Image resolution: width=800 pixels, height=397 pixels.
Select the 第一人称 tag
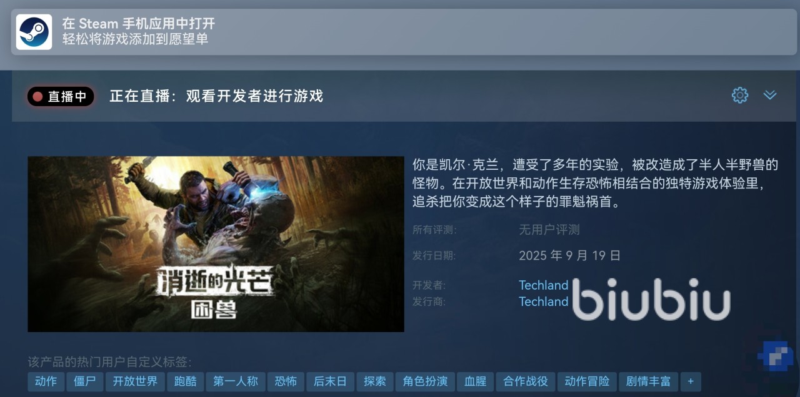click(236, 381)
